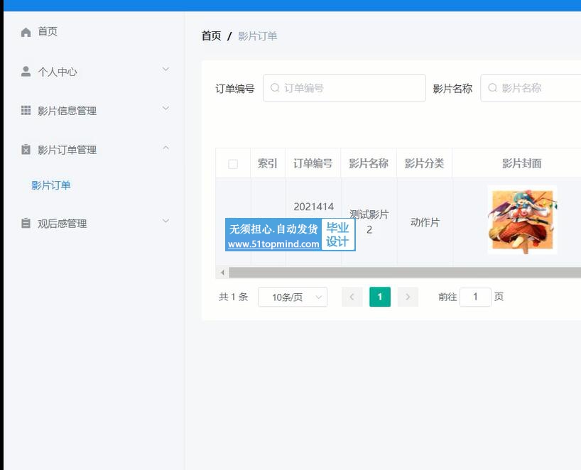
Task: Click the home icon in sidebar
Action: pyautogui.click(x=26, y=32)
